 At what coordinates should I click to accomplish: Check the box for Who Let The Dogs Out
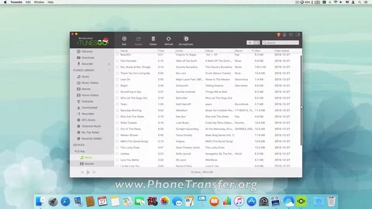click(117, 98)
